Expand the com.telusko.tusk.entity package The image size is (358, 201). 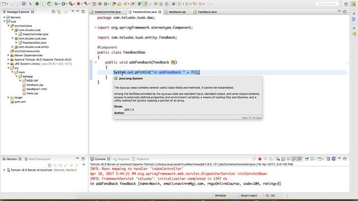pos(12,47)
